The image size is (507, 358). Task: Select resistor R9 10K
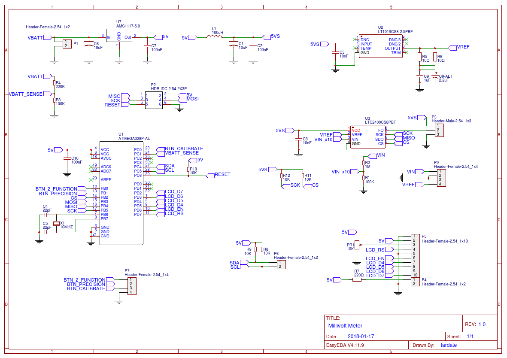coord(255,249)
